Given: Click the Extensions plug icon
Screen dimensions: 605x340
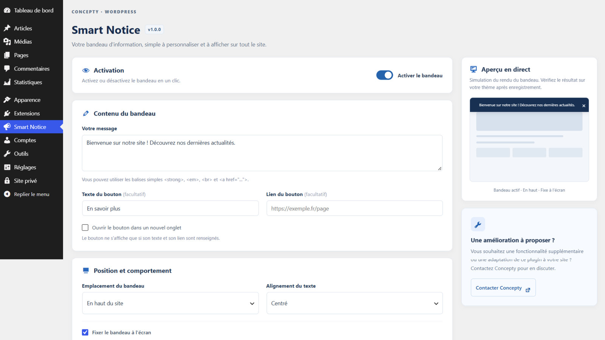Looking at the screenshot, I should pyautogui.click(x=7, y=113).
